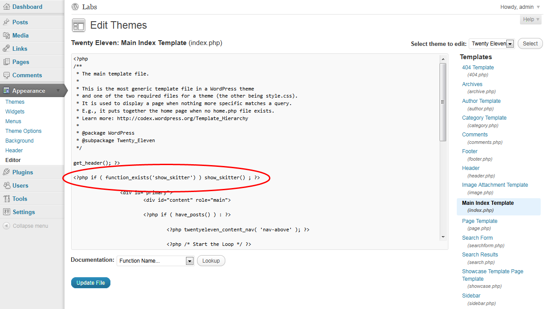Image resolution: width=550 pixels, height=309 pixels.
Task: Click the Select theme button
Action: point(530,44)
